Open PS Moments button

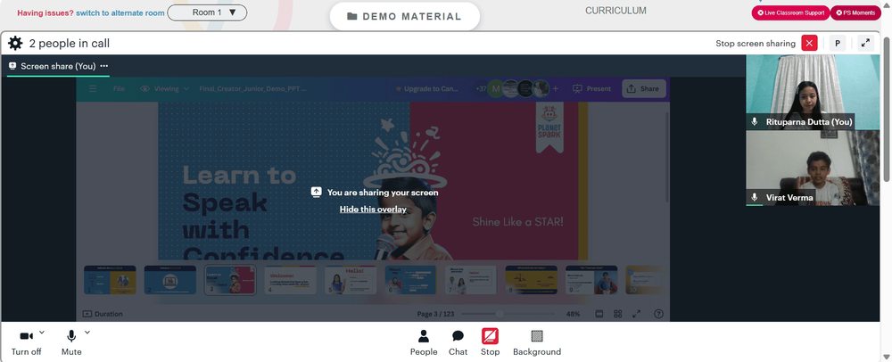pyautogui.click(x=855, y=12)
